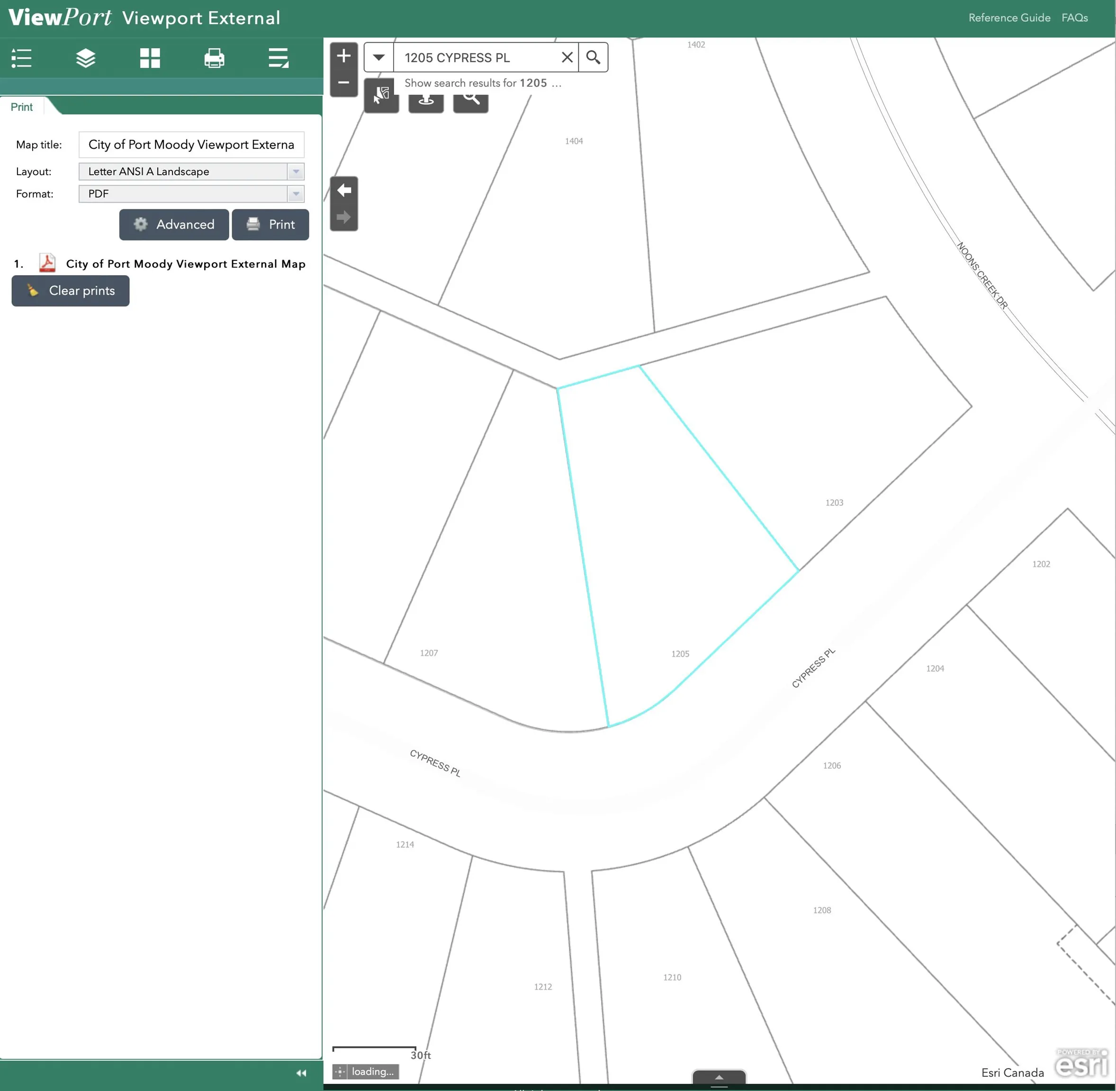Screen dimensions: 1116x1091
Task: Zoom in with the plus button
Action: pyautogui.click(x=344, y=55)
